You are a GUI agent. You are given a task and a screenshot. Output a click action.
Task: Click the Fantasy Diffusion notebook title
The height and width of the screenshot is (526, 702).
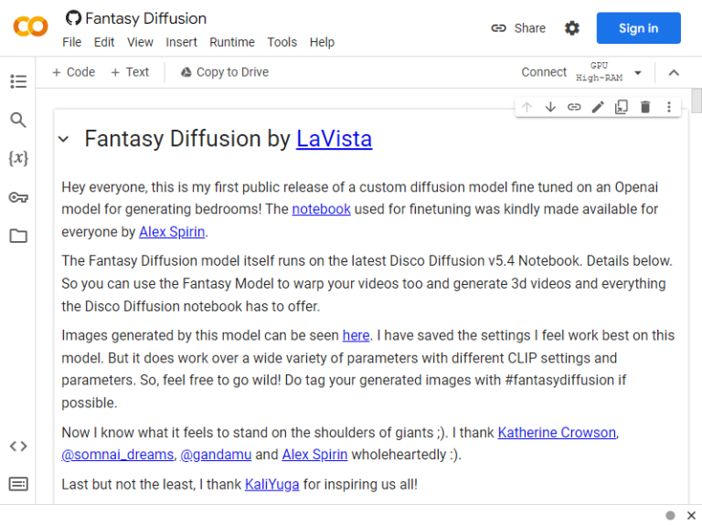click(145, 18)
